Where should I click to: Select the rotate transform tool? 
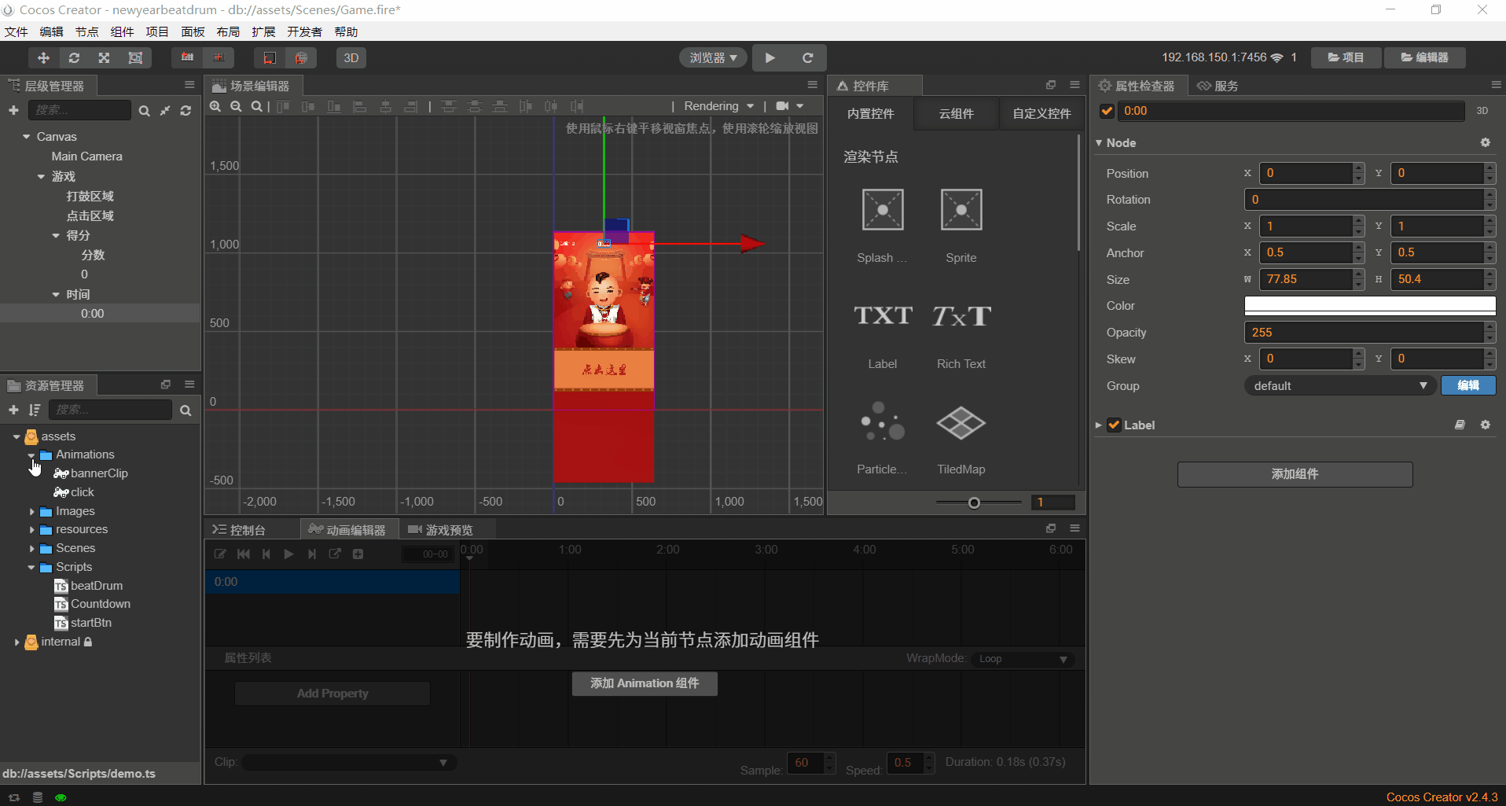click(74, 57)
